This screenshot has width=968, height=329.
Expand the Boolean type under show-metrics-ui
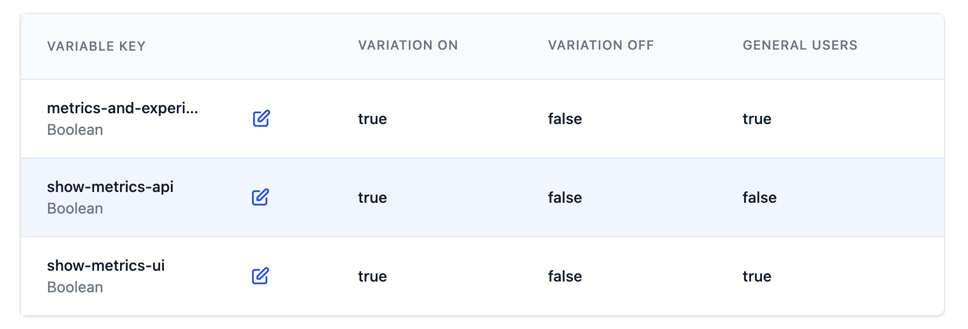click(x=75, y=287)
